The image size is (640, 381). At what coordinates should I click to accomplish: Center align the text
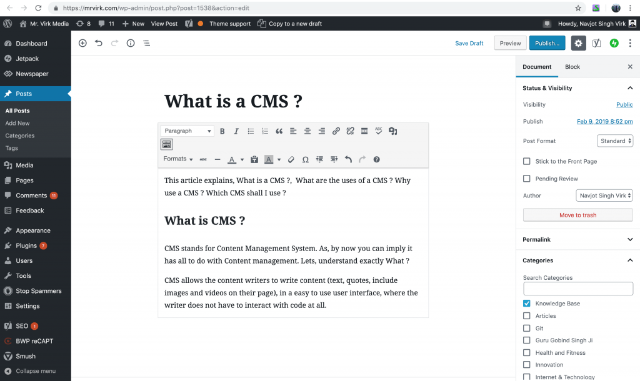pyautogui.click(x=307, y=131)
